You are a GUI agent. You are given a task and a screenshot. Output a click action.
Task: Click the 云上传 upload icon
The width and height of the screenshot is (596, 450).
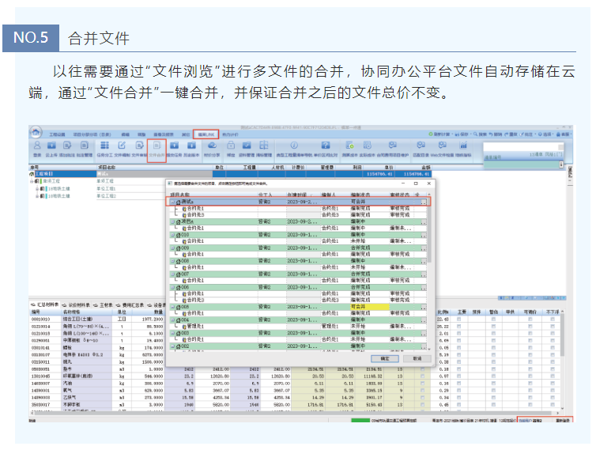point(51,146)
